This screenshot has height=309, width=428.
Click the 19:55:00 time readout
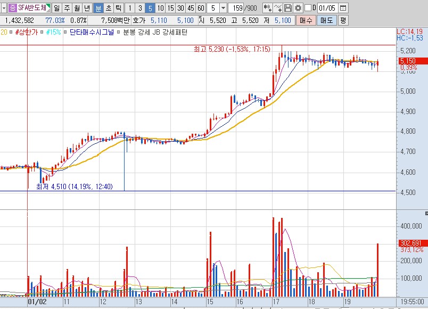coord(412,302)
